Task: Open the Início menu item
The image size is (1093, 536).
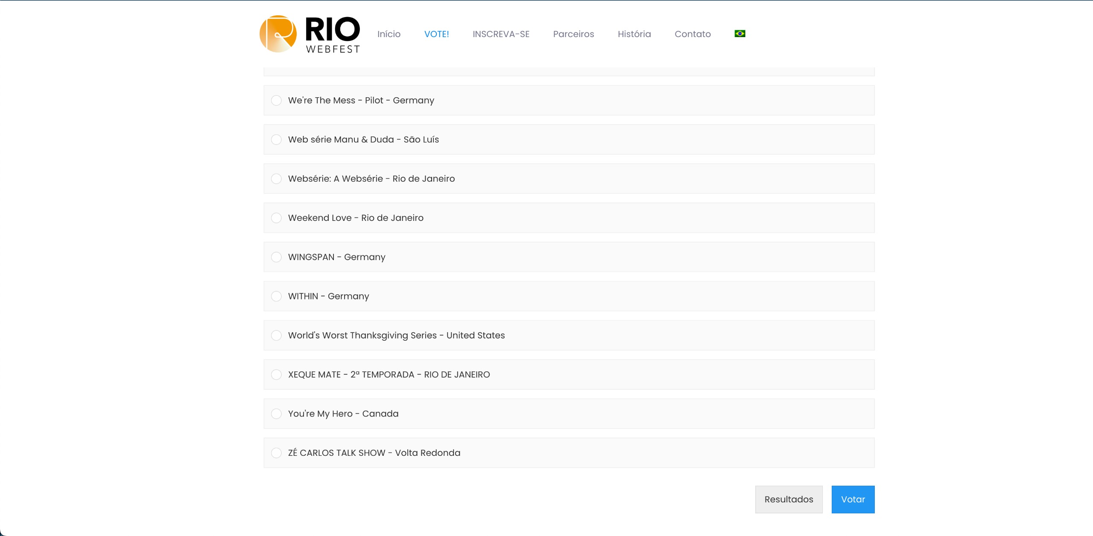Action: (x=389, y=34)
